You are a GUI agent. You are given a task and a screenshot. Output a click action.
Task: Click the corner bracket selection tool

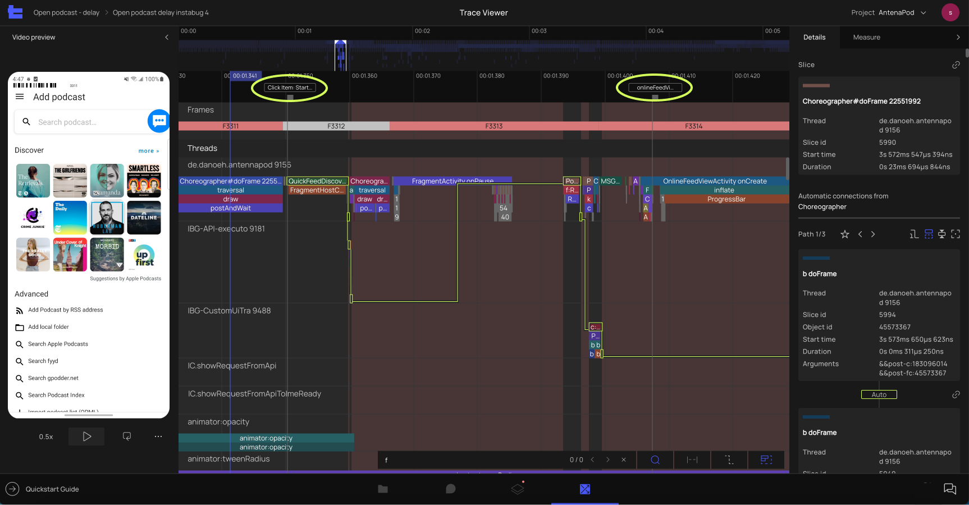pos(729,460)
